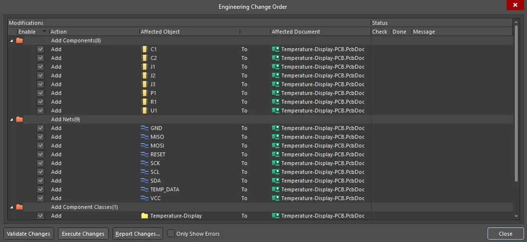Select the Add Nets(9) group label
527x242 pixels.
[x=65, y=120]
